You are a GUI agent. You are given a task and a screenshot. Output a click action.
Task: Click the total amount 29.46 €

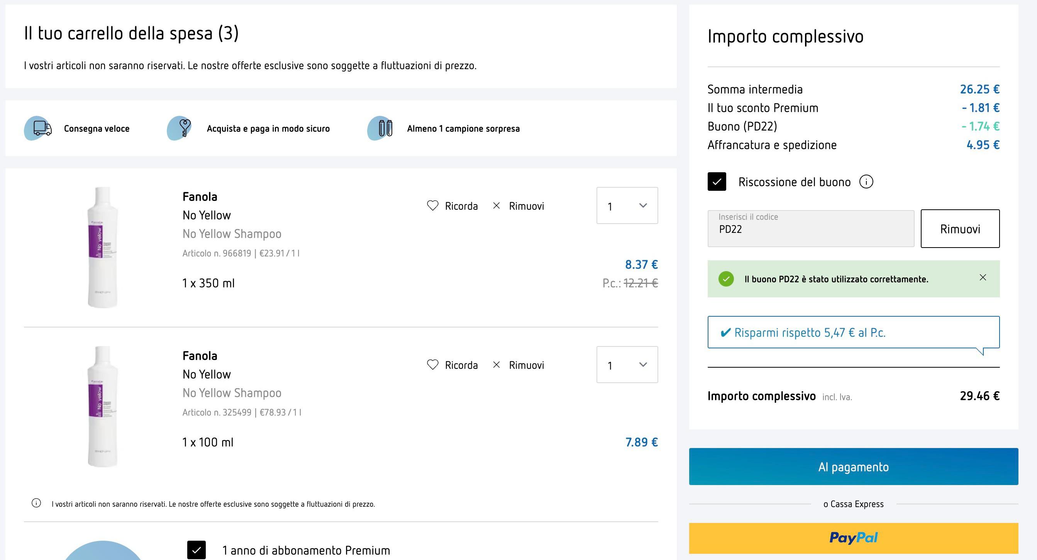tap(979, 396)
